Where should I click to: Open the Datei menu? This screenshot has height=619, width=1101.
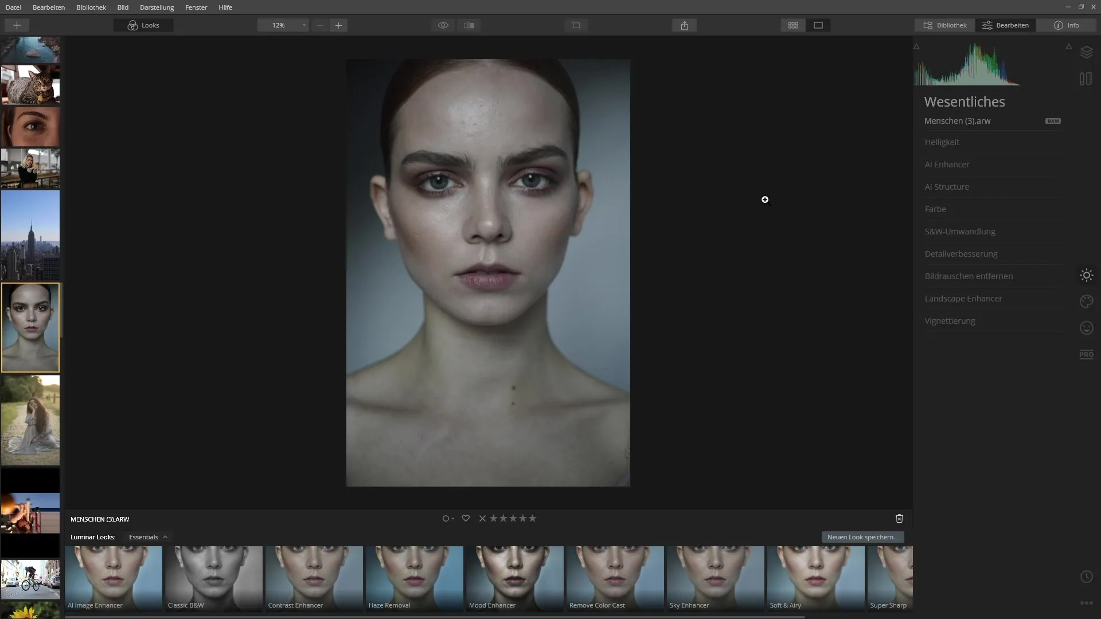(13, 7)
